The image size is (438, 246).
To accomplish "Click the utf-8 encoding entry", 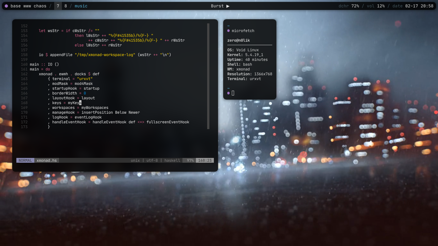I will tap(152, 160).
